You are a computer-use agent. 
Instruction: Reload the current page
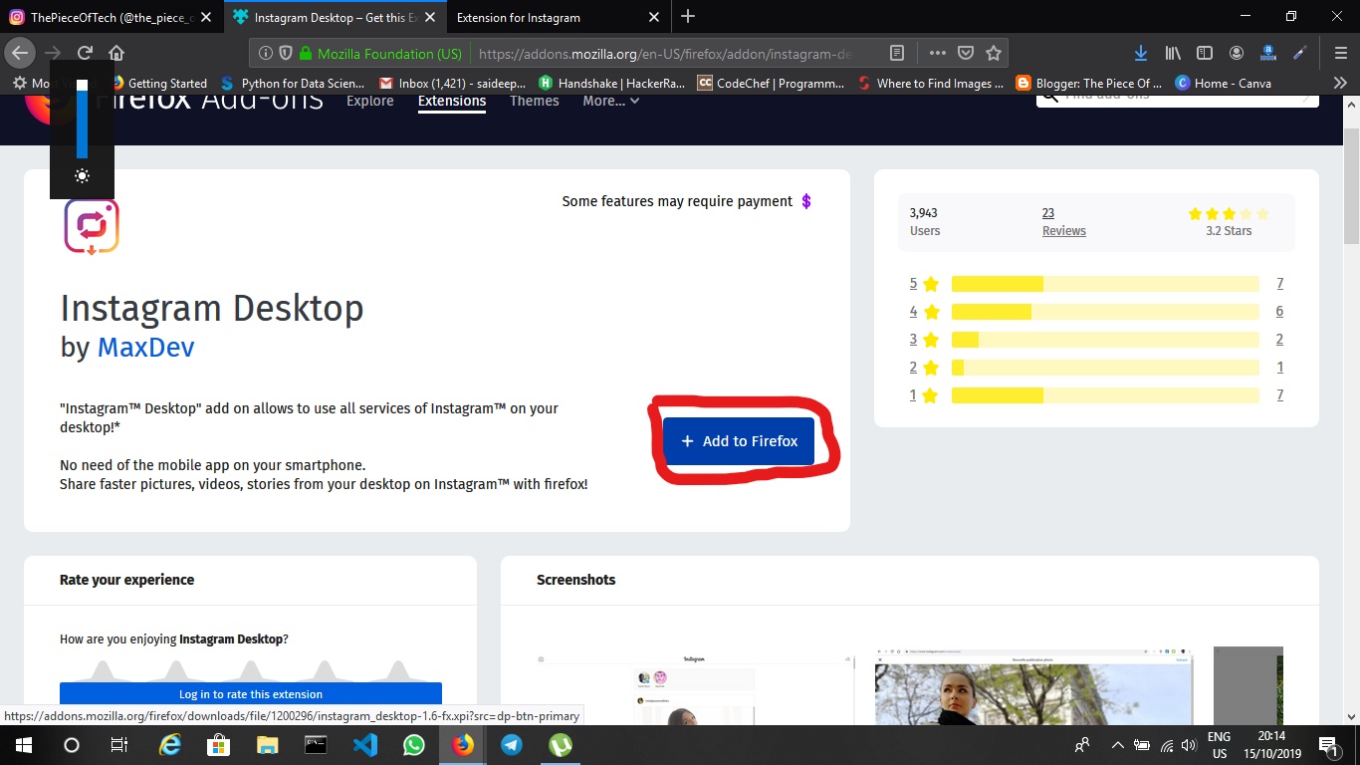point(86,53)
